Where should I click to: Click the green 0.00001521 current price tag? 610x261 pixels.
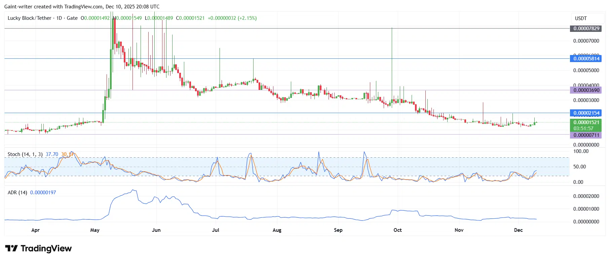tap(586, 122)
